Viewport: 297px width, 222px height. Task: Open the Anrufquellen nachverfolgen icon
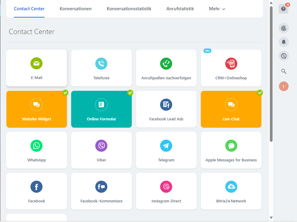[x=166, y=64]
